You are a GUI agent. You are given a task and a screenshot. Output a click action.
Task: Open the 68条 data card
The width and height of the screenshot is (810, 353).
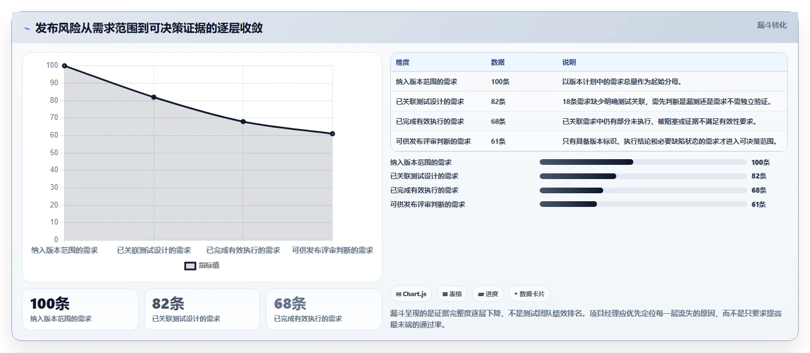pyautogui.click(x=324, y=309)
